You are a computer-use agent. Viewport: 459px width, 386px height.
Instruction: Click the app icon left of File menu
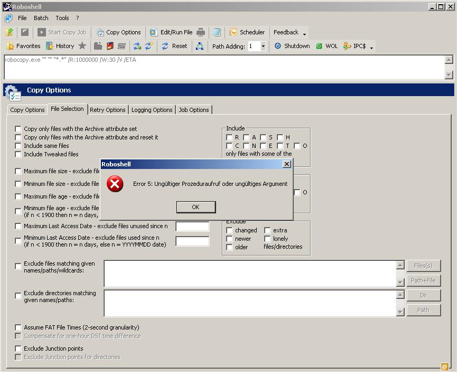point(8,18)
